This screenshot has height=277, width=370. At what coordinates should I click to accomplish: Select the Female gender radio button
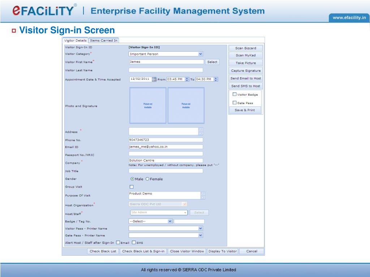(x=147, y=179)
